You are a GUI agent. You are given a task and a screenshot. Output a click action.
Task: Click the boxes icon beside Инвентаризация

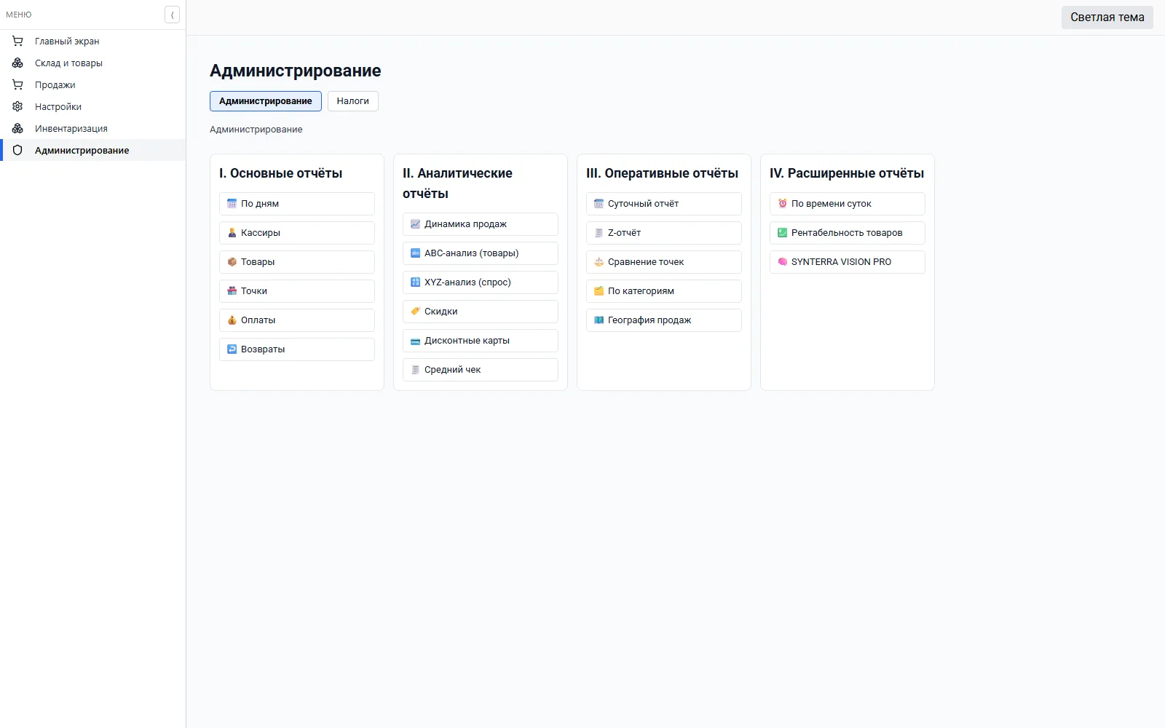click(17, 129)
